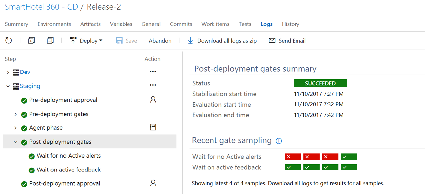Screen dimensions: 425x194
Task: Open Staging row actions ellipsis
Action: (153, 85)
